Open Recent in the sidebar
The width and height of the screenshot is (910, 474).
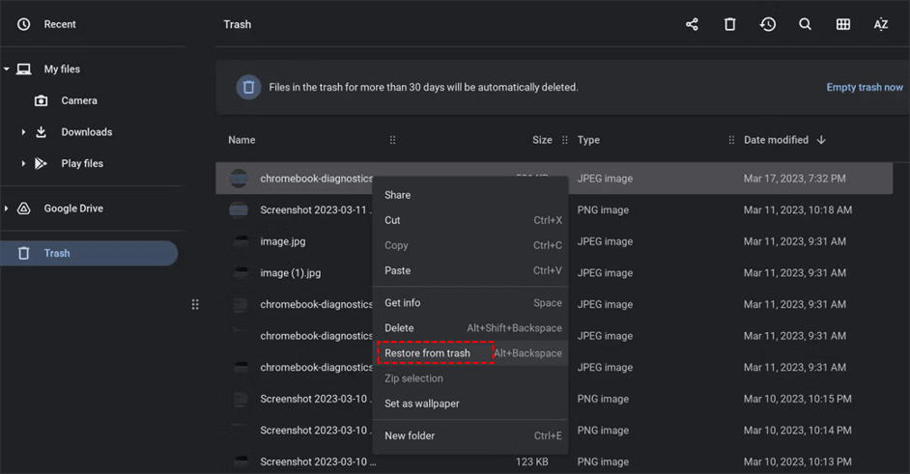coord(60,24)
